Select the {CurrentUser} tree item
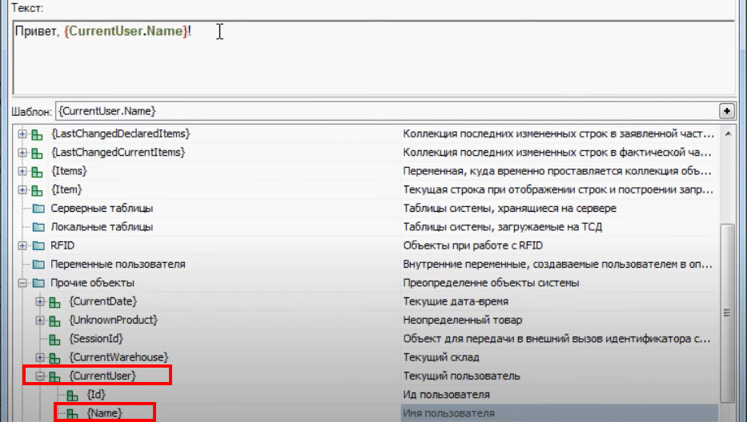Image resolution: width=747 pixels, height=422 pixels. click(x=102, y=376)
